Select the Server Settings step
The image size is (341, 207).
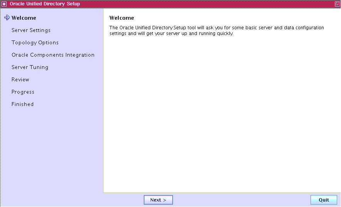point(31,30)
